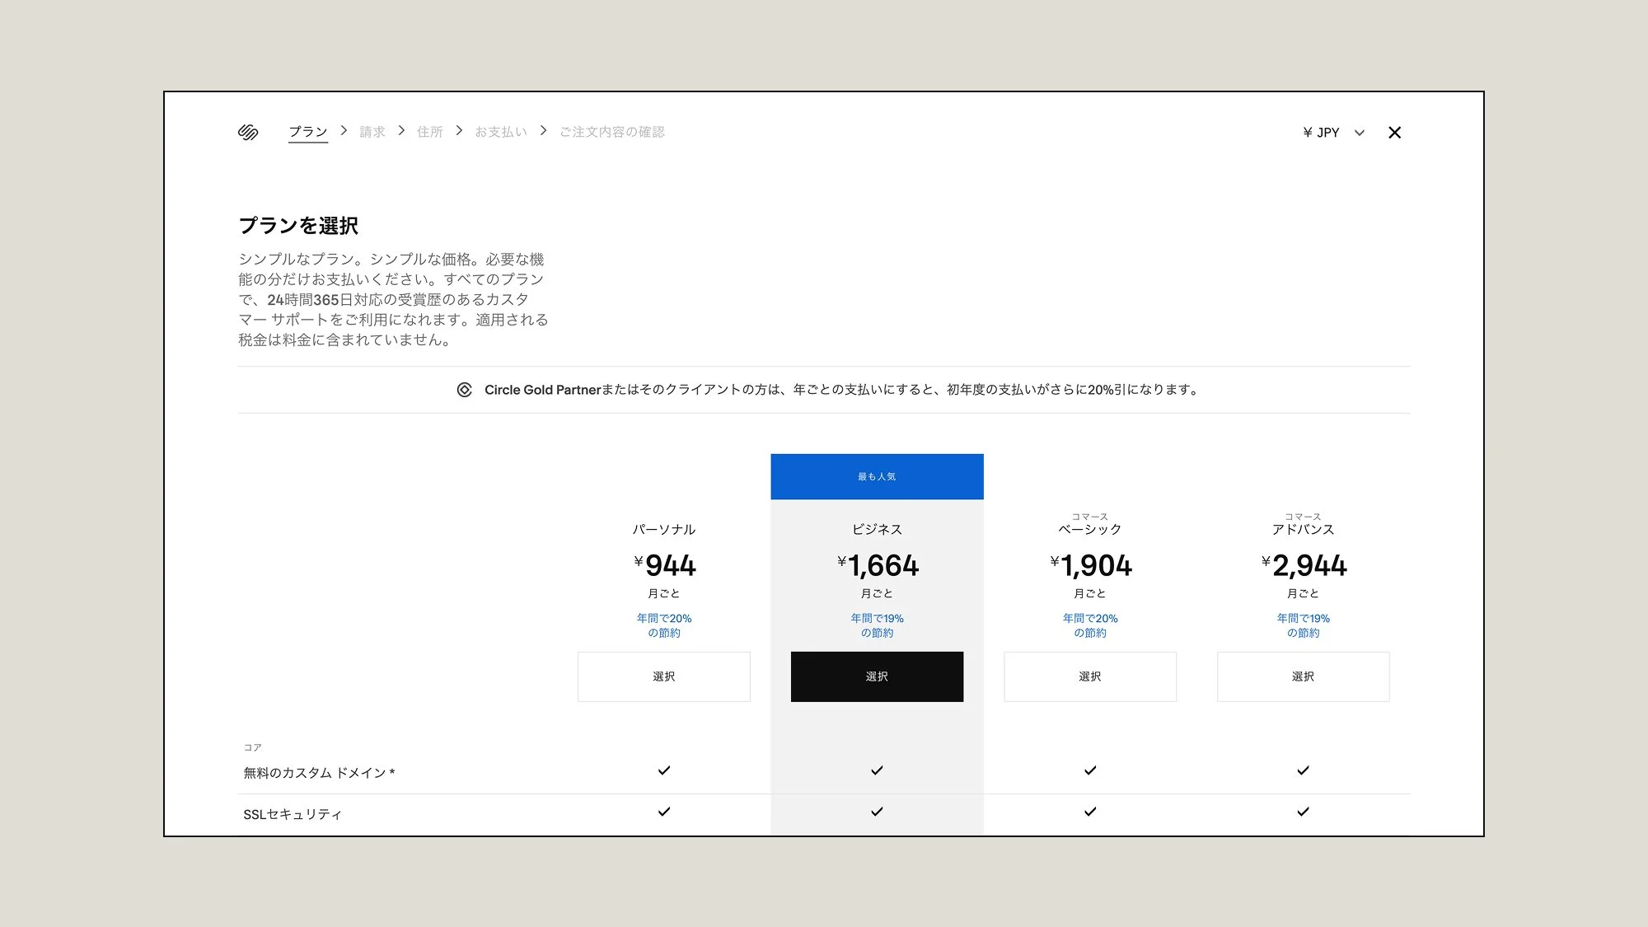Select the パーソナル plan button

pos(664,677)
